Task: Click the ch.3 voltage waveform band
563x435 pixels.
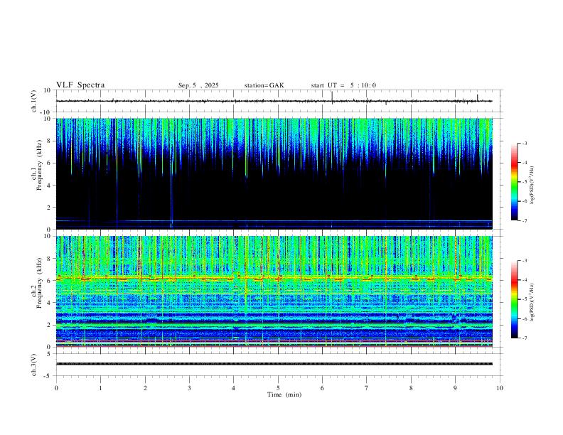Action: [274, 364]
